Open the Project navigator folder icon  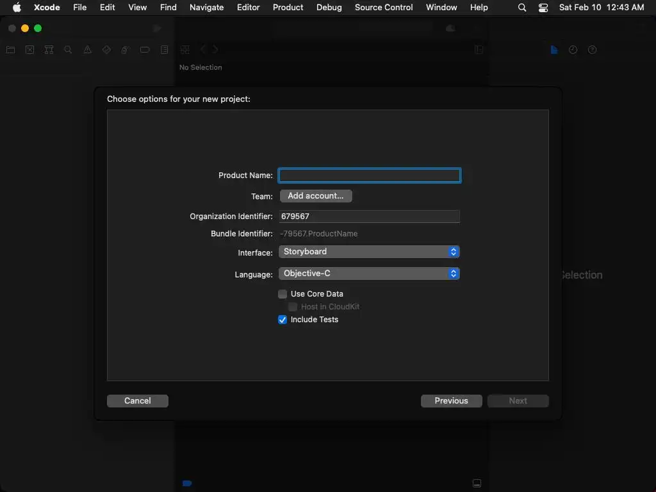(x=10, y=50)
